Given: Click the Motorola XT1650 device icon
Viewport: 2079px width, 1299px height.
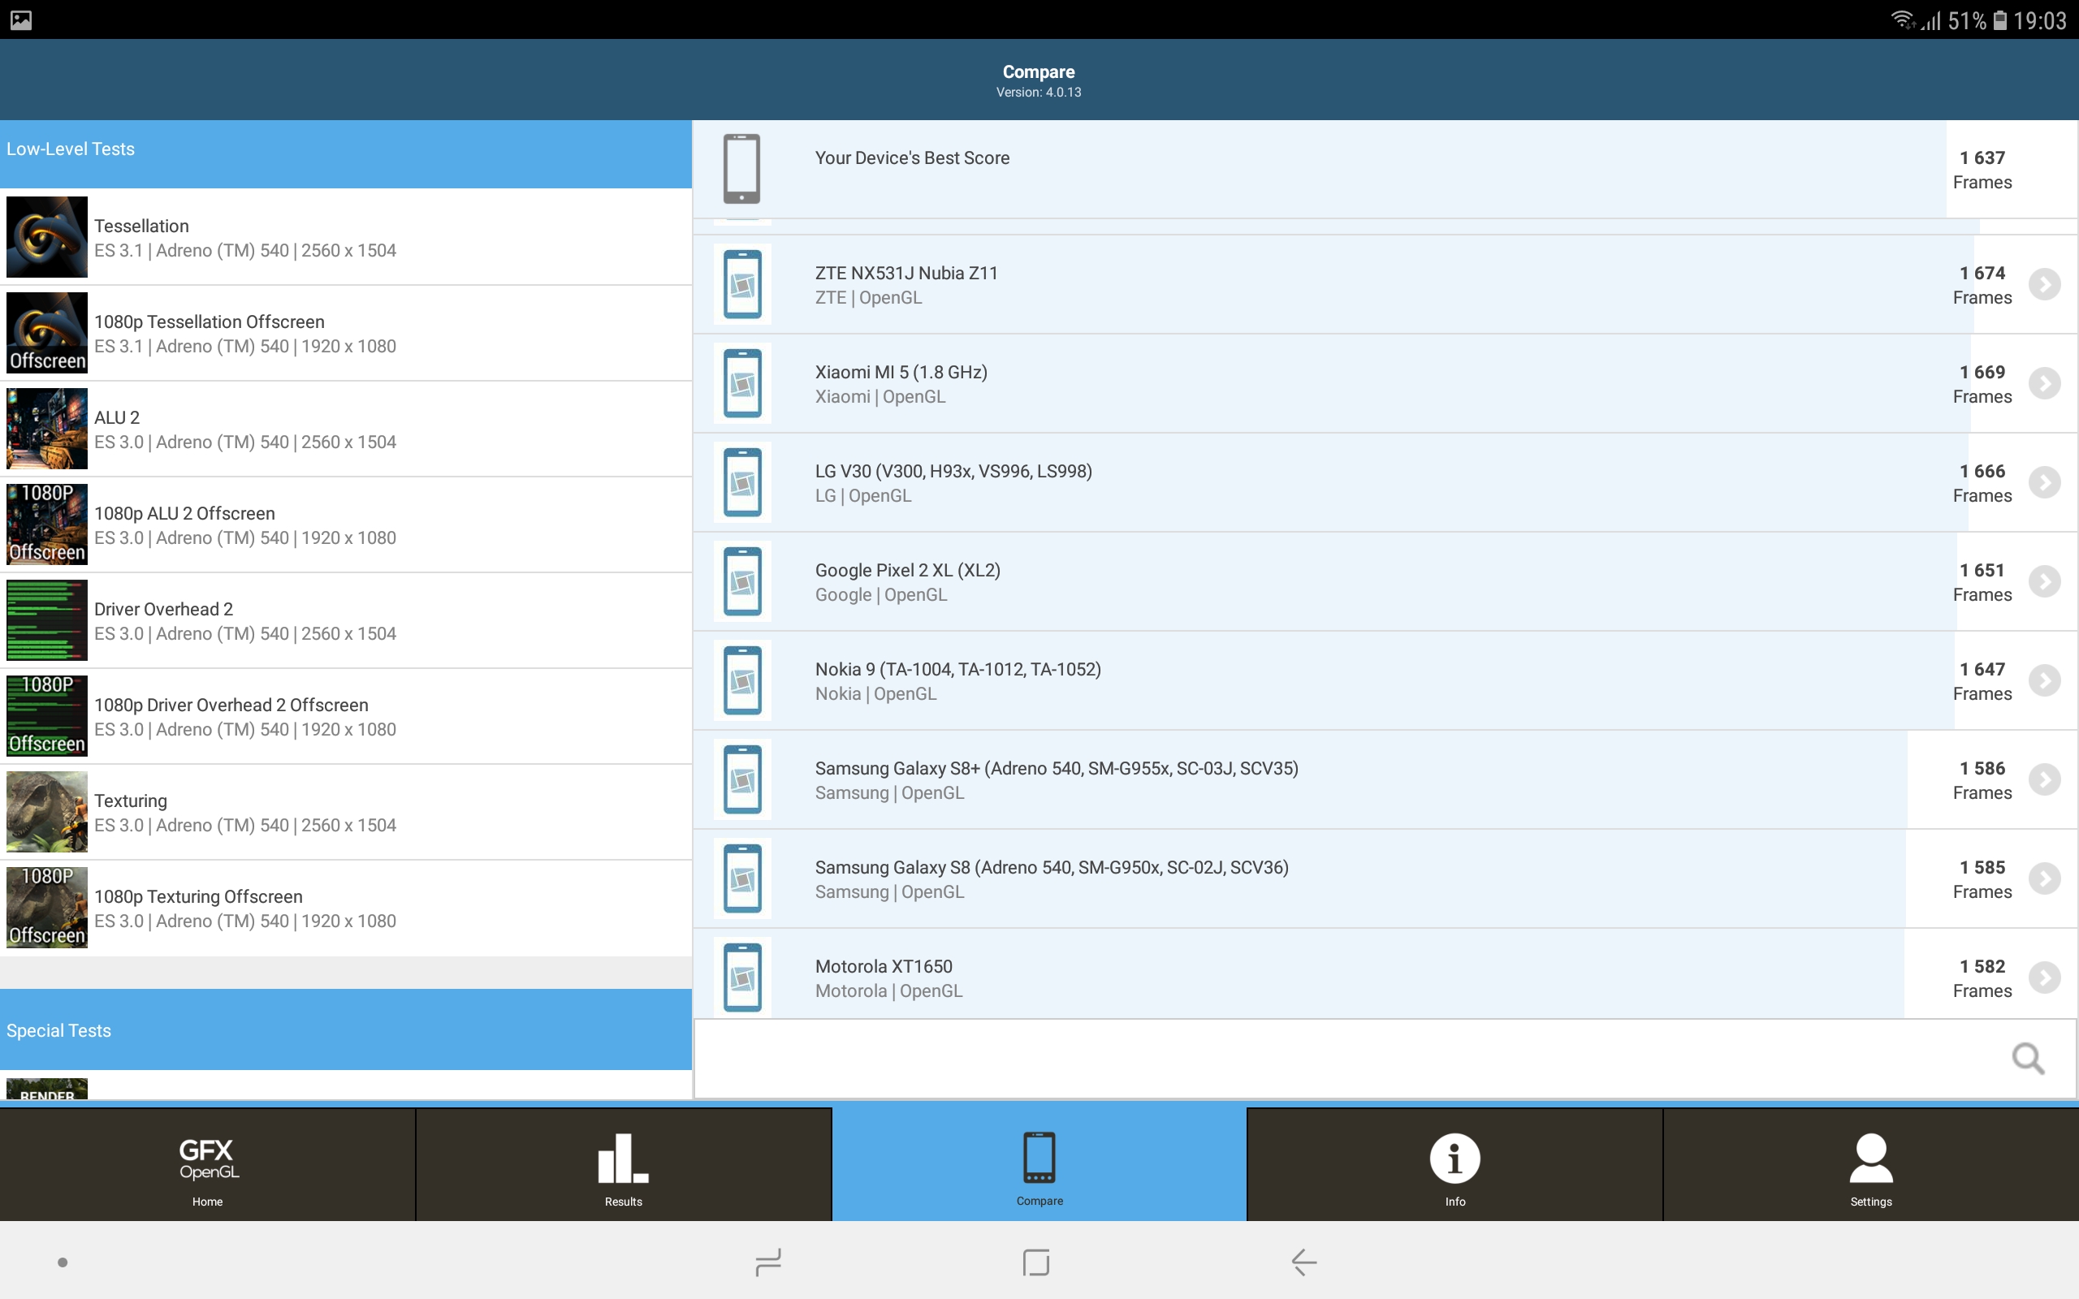Looking at the screenshot, I should [x=742, y=977].
